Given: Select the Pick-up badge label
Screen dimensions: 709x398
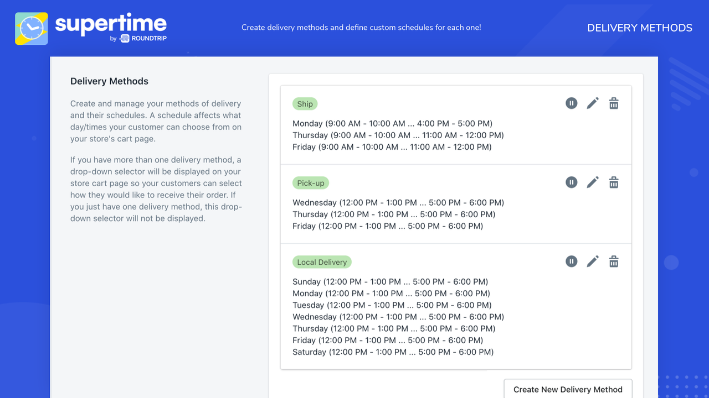Looking at the screenshot, I should 310,182.
